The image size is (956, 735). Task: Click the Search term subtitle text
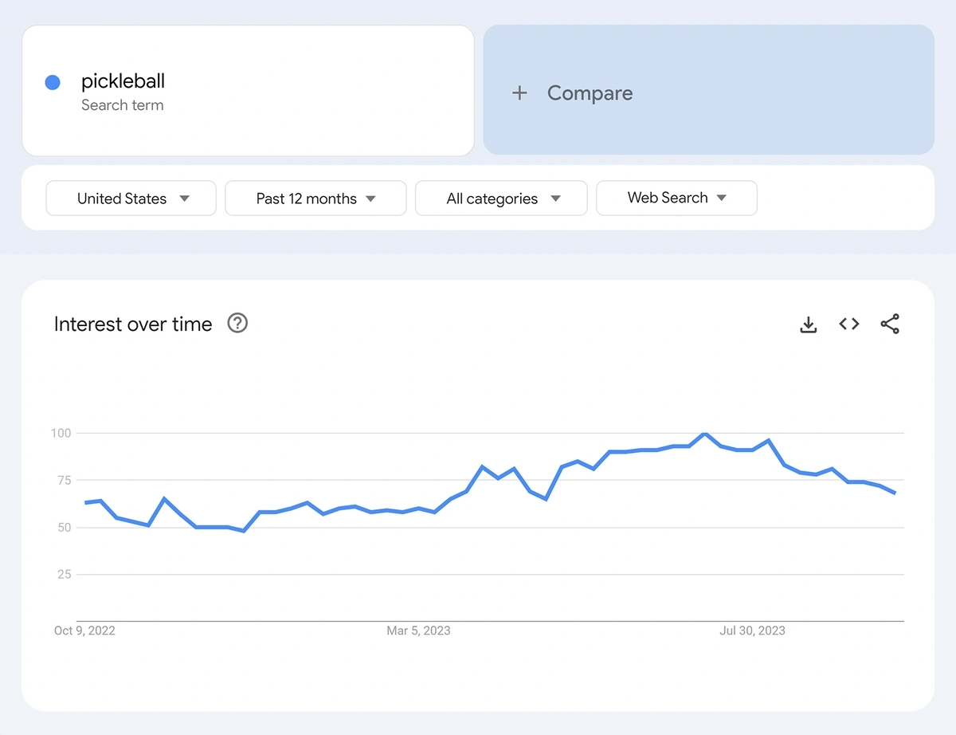pyautogui.click(x=122, y=105)
